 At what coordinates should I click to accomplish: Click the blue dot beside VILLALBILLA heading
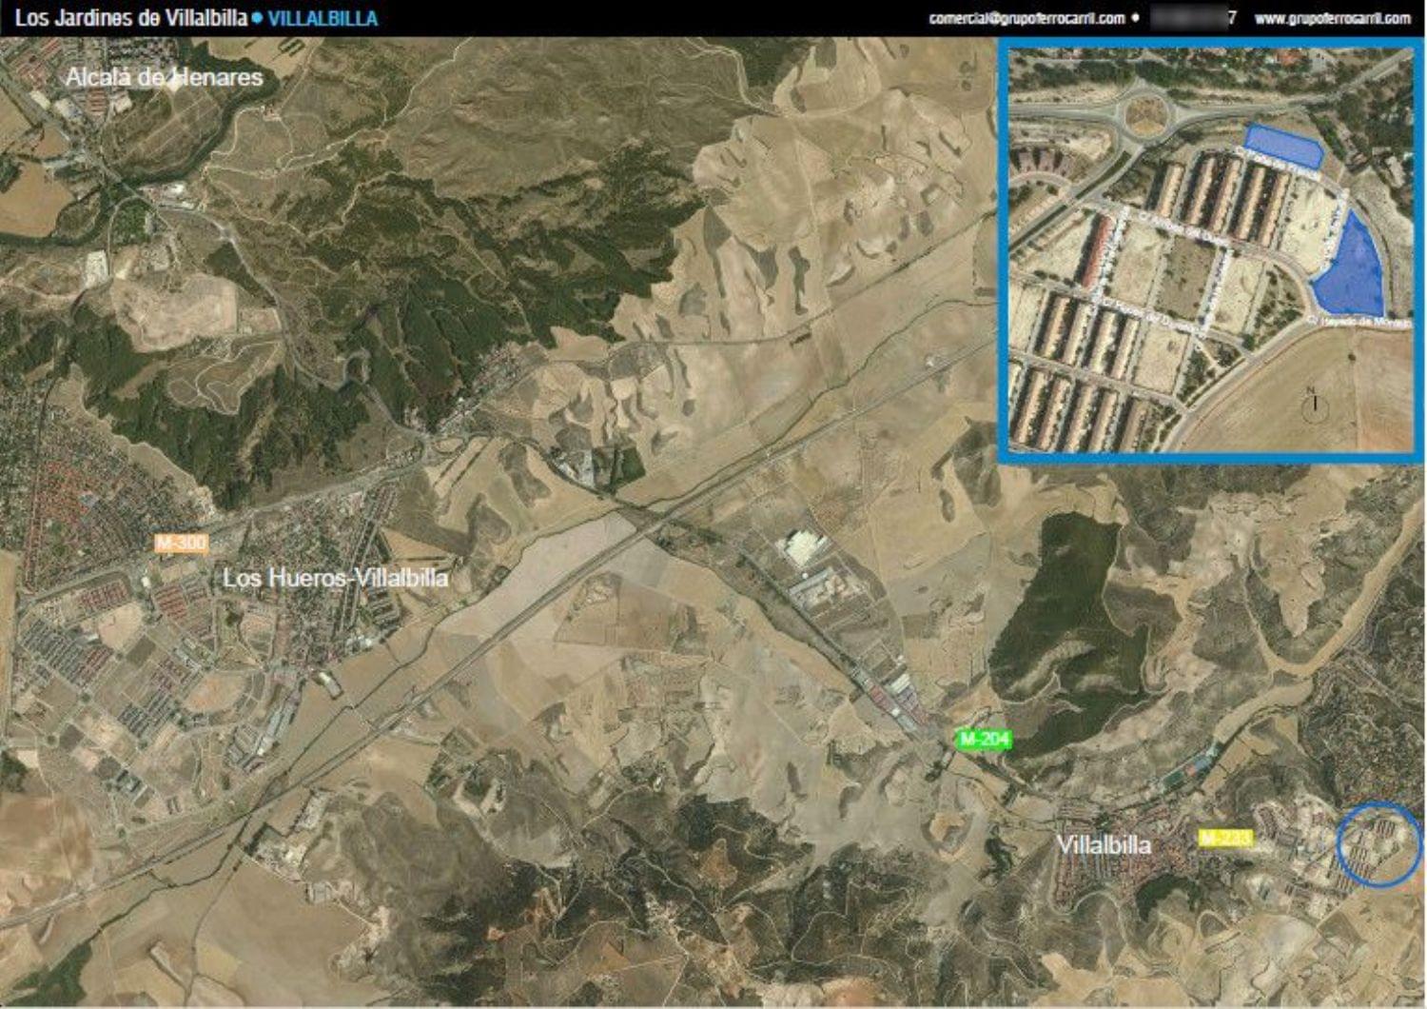(257, 18)
